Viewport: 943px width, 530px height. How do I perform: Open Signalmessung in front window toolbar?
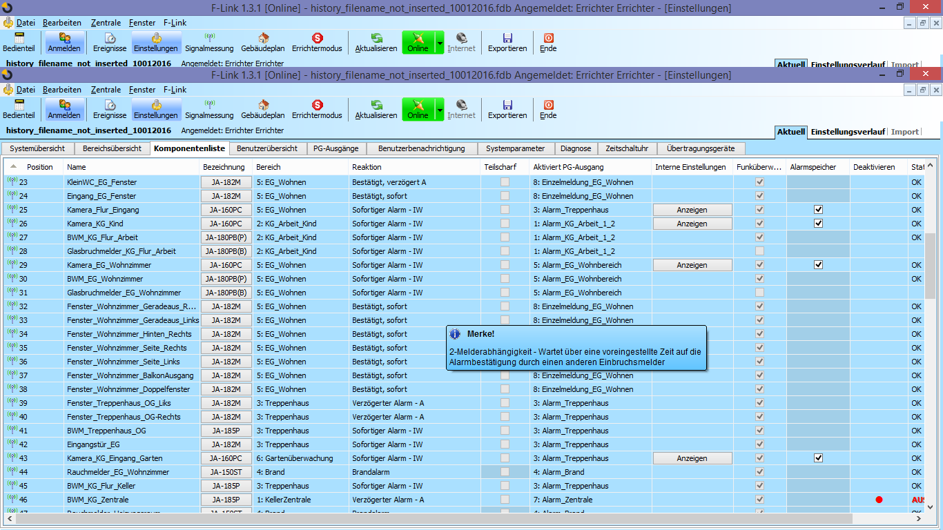point(209,109)
